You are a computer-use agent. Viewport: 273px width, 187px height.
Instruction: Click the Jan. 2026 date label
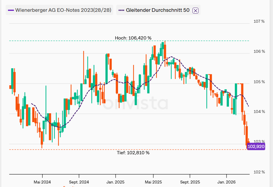pos(227,182)
